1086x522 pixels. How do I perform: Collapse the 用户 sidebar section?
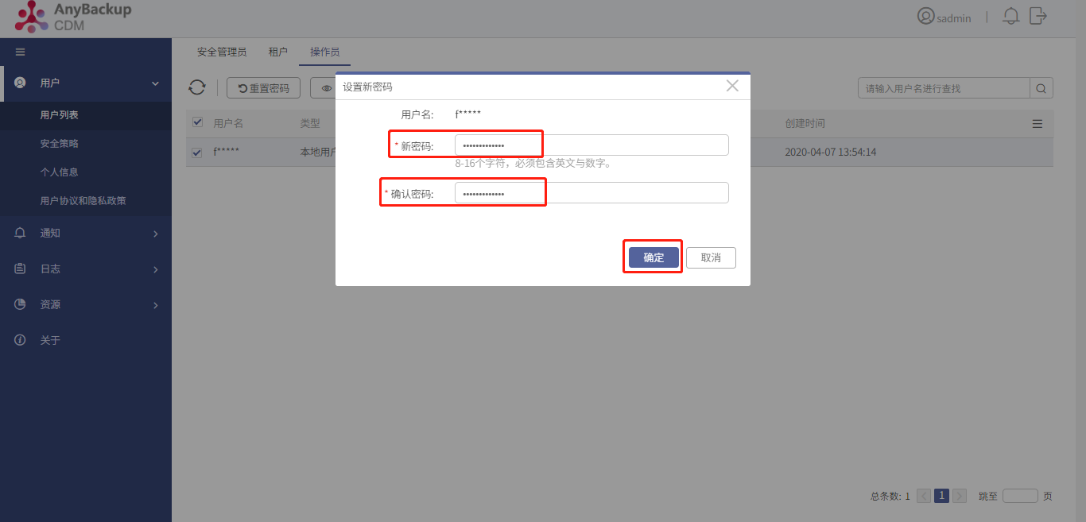[86, 83]
